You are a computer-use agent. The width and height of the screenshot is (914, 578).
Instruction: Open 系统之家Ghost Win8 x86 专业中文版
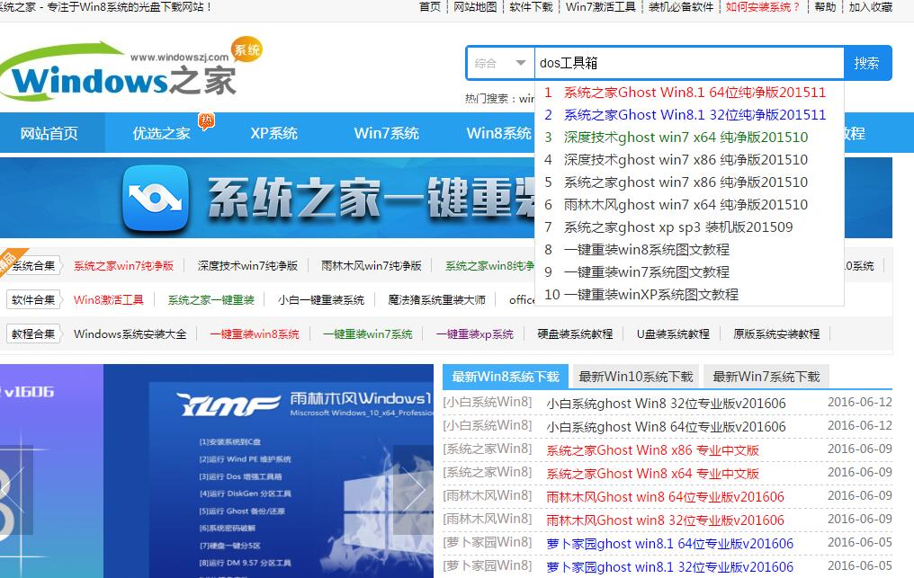click(x=652, y=449)
